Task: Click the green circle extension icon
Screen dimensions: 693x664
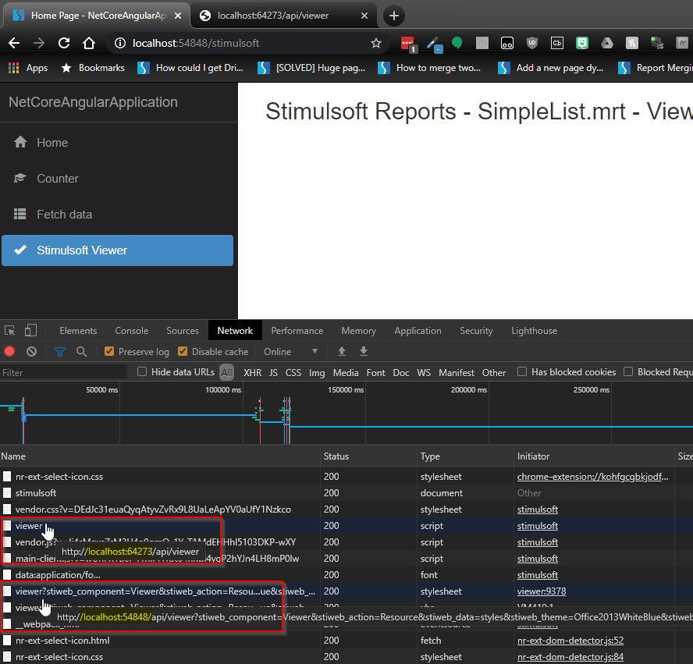Action: 457,43
